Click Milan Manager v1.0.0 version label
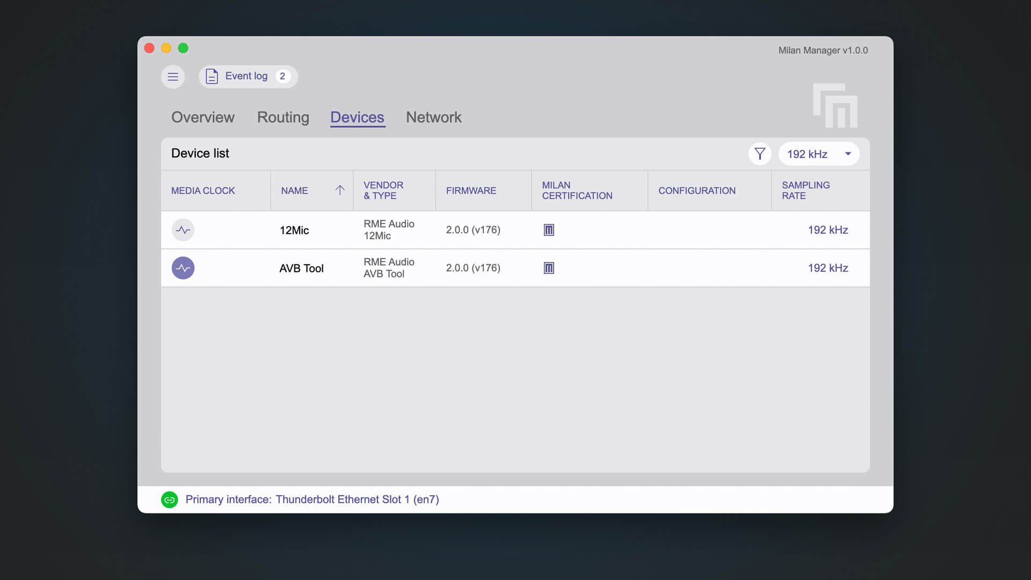The image size is (1031, 580). [x=823, y=50]
